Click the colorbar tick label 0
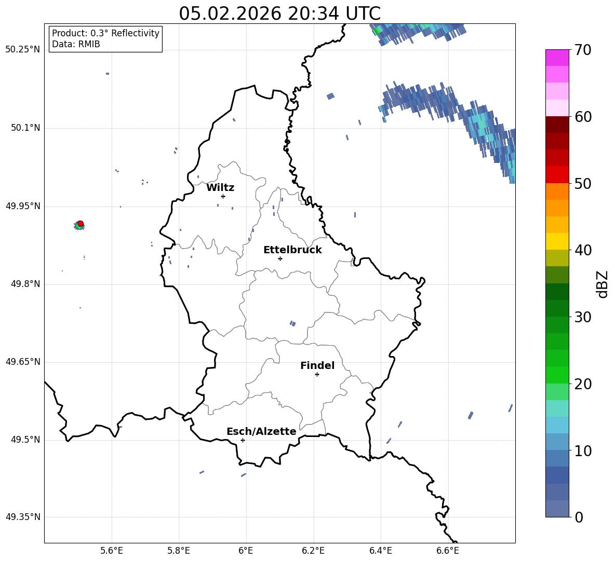 [x=579, y=517]
